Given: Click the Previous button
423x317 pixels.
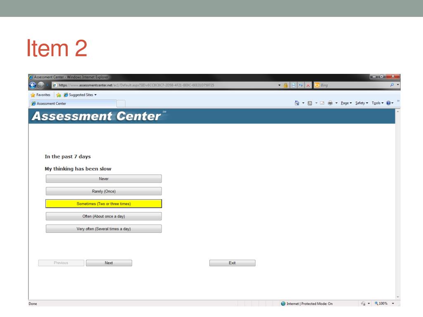Looking at the screenshot, I should pyautogui.click(x=61, y=263).
